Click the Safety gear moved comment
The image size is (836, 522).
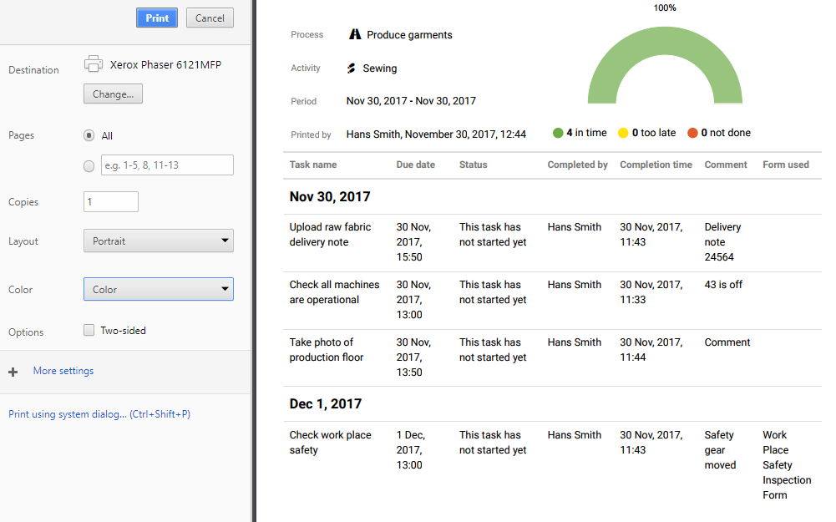(x=720, y=450)
